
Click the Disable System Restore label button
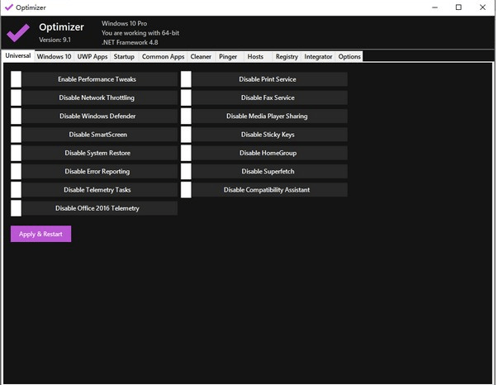[100, 153]
